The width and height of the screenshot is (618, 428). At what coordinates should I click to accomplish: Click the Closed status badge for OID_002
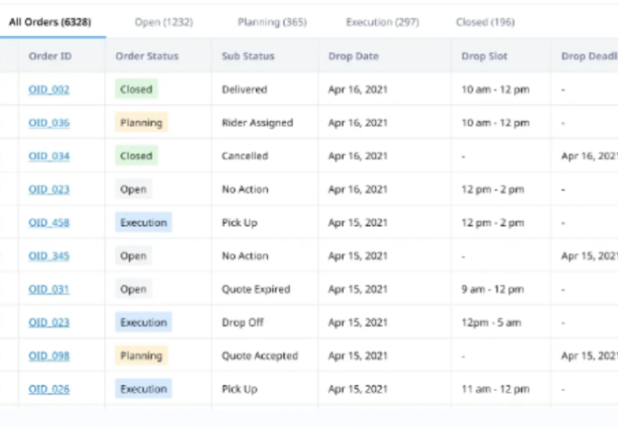pos(136,89)
